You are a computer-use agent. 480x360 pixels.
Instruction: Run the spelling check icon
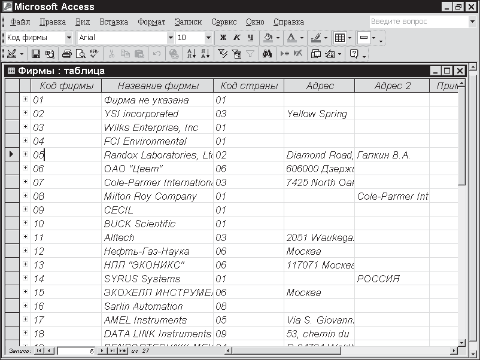(94, 54)
